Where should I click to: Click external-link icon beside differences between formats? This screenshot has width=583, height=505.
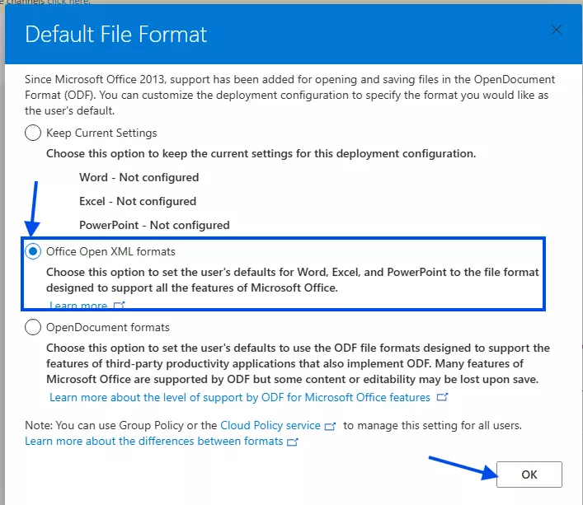(293, 442)
